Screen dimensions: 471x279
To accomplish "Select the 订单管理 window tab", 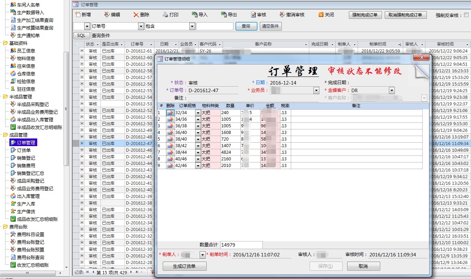I will pos(86,5).
